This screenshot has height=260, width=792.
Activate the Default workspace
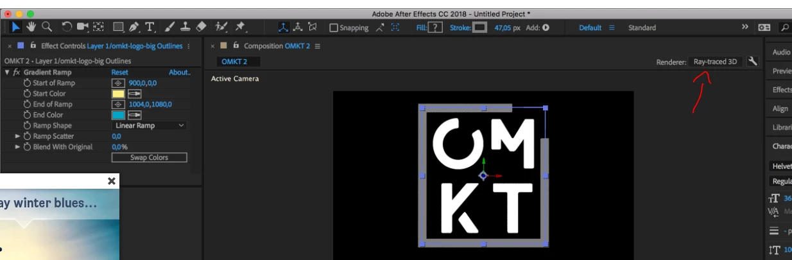(590, 28)
